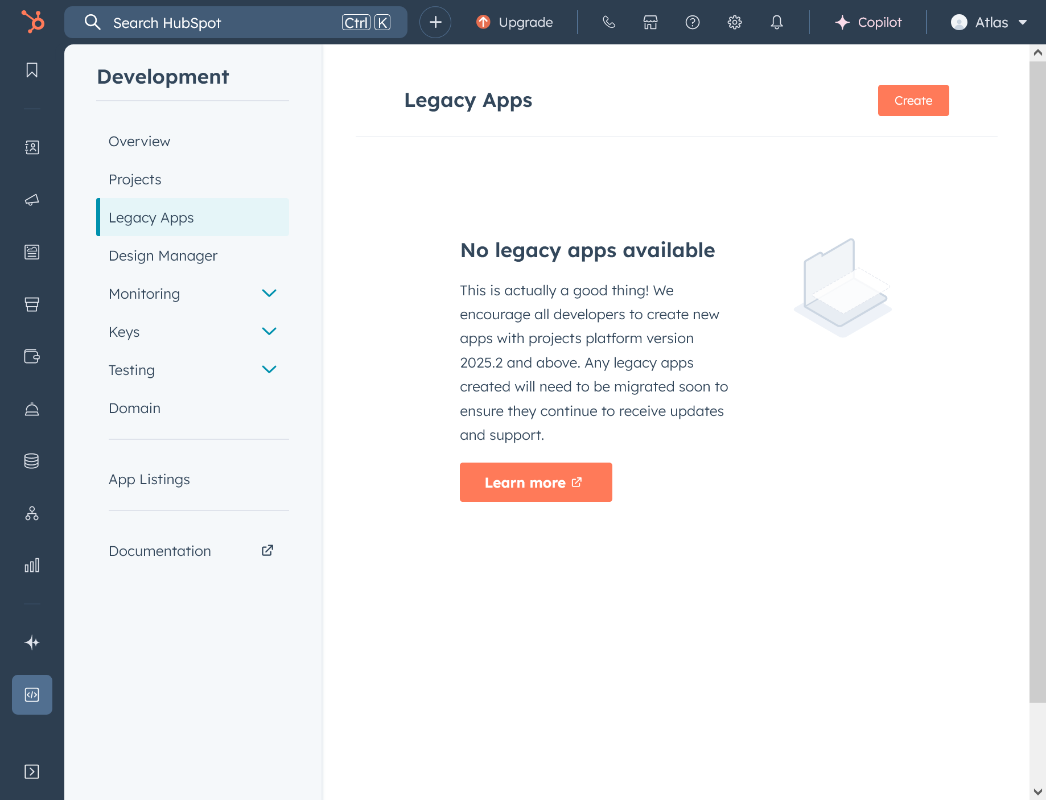
Task: Open the Notifications bell icon
Action: [x=777, y=22]
